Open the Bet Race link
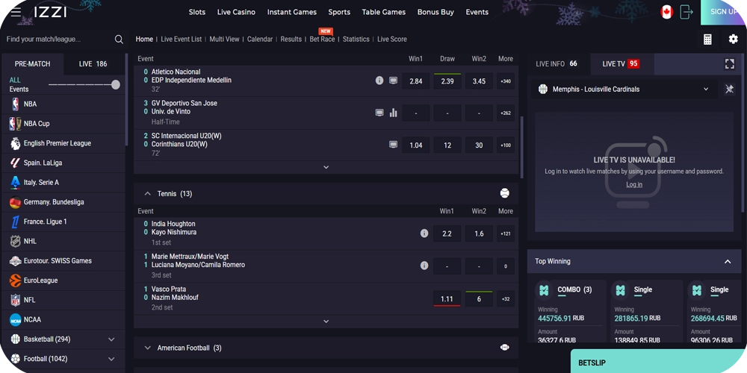Screen dimensions: 747x373 point(322,39)
